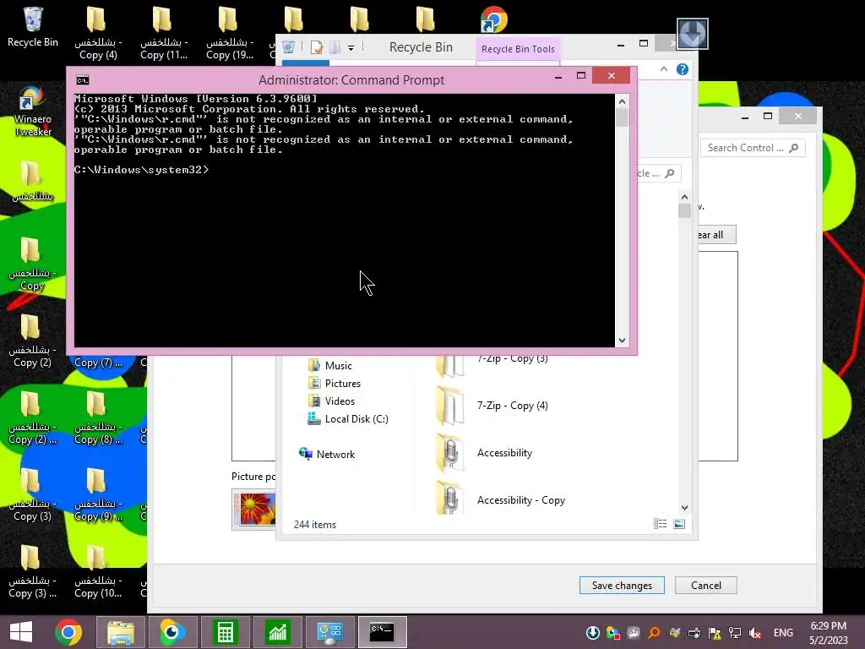Click the Recycle Bin window title-bar bin icon

point(289,47)
